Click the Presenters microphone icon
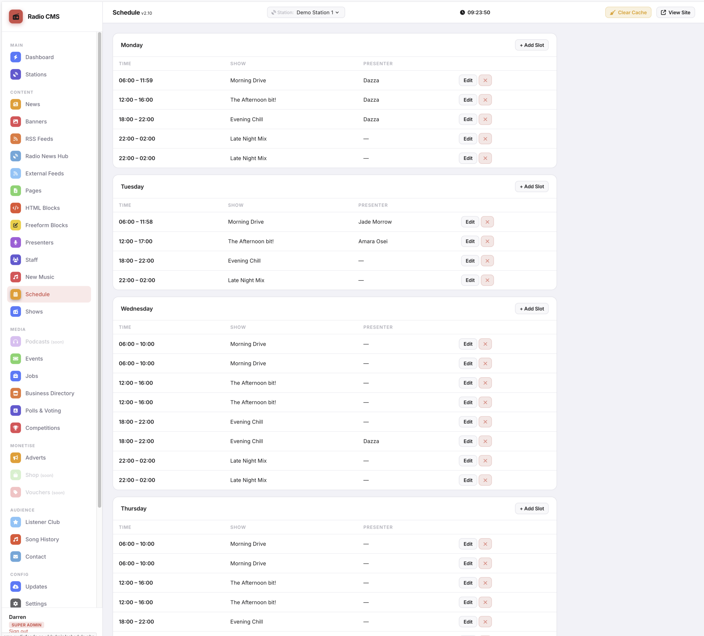704x636 pixels. (16, 242)
